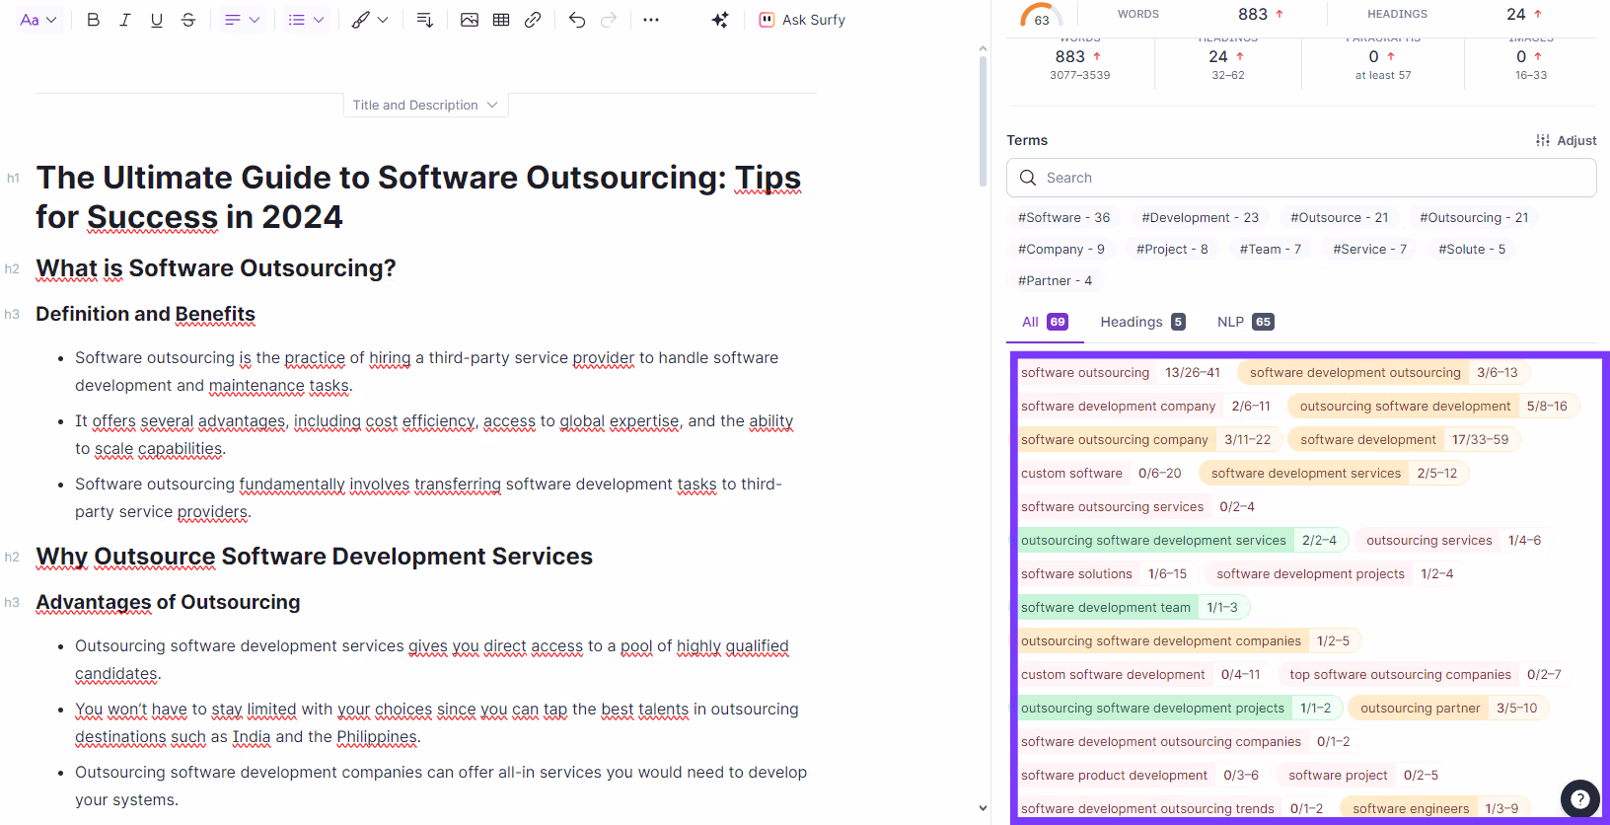Toggle bold formatting

click(93, 20)
